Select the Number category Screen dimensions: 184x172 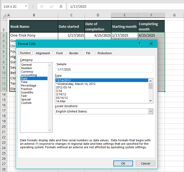(34, 68)
